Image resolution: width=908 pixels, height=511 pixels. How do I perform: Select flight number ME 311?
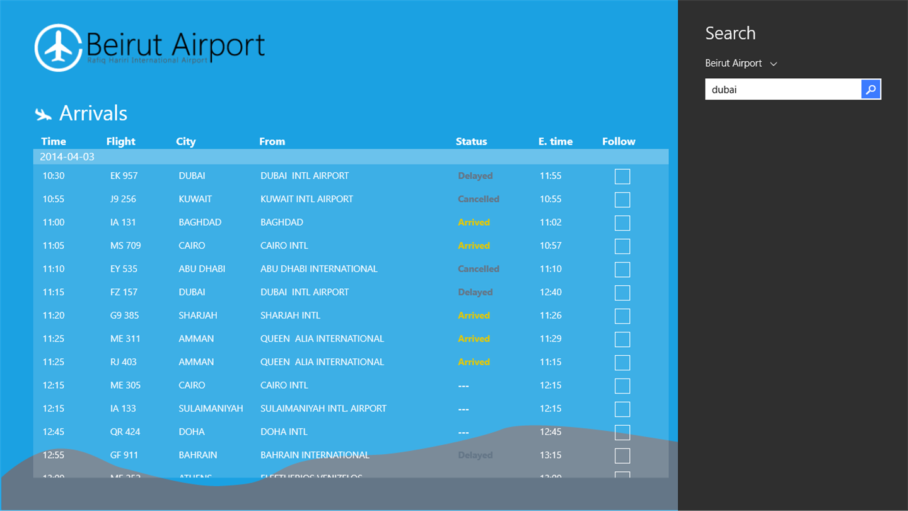(x=125, y=339)
